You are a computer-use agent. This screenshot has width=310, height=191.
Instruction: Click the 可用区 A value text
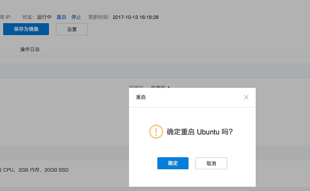pos(160,86)
